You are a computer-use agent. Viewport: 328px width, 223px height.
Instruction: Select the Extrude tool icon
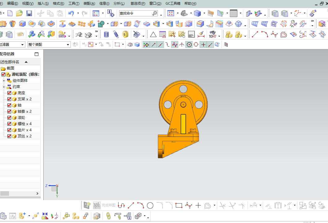coord(3,24)
